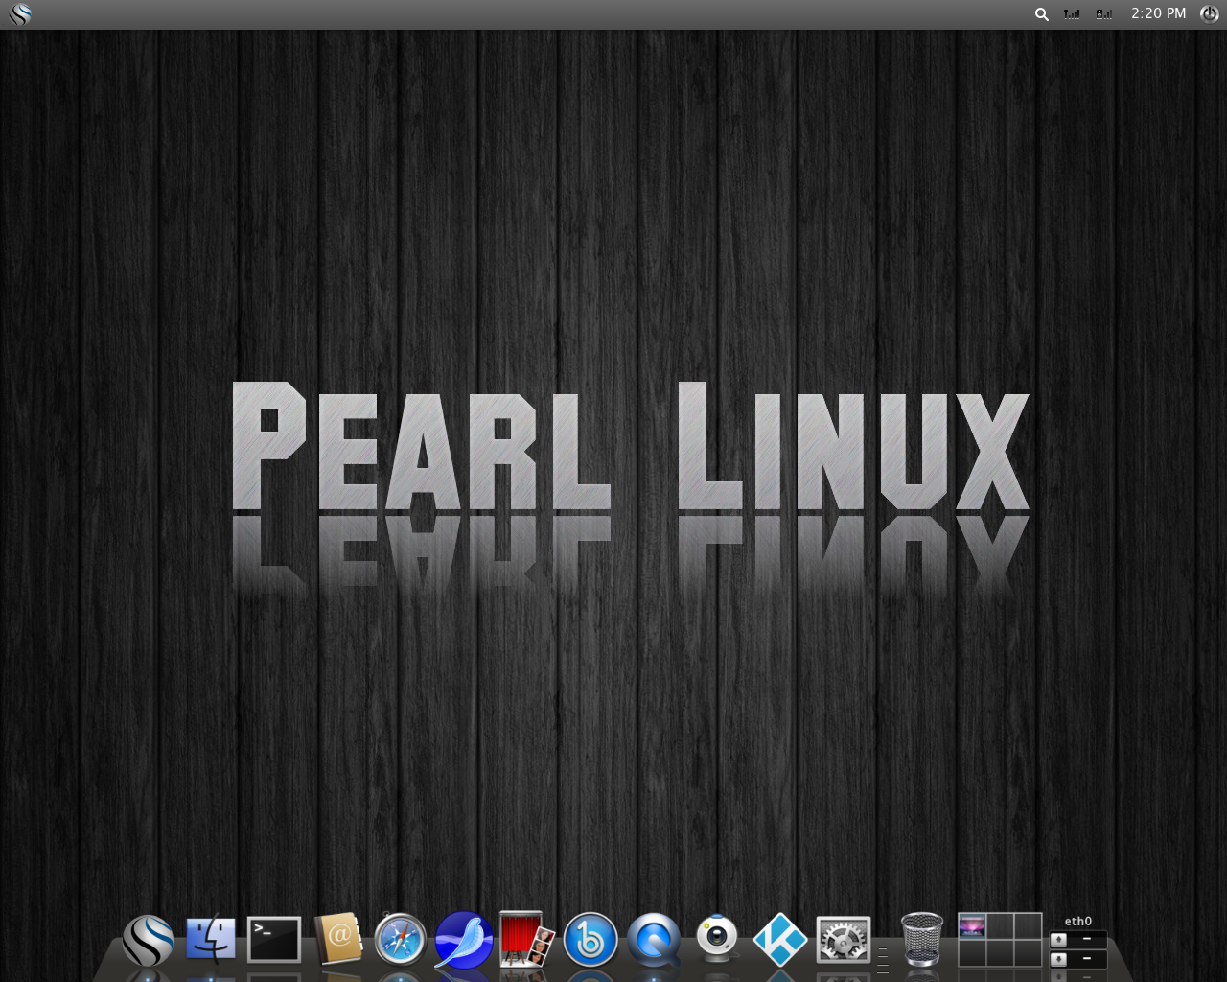The height and width of the screenshot is (982, 1227).
Task: Open the SeaMonkey bird icon in the dock
Action: click(464, 940)
